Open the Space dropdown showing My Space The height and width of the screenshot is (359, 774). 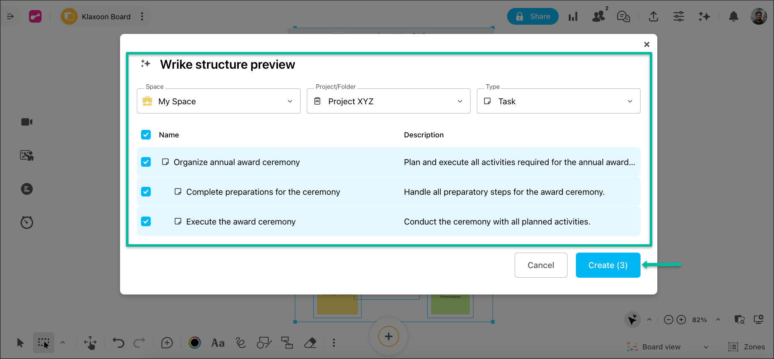pos(218,101)
